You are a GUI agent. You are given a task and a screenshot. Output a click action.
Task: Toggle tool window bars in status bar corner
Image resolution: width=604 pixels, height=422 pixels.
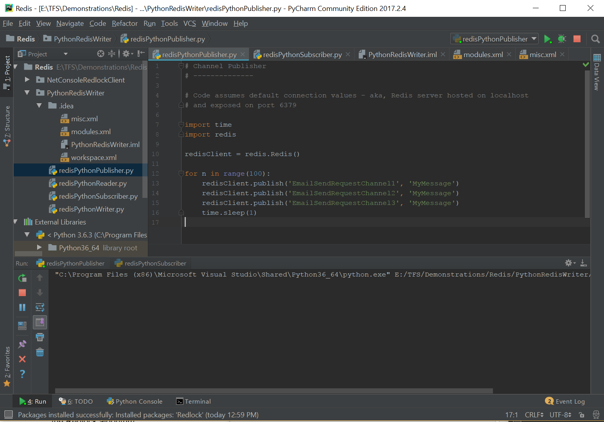click(x=8, y=415)
